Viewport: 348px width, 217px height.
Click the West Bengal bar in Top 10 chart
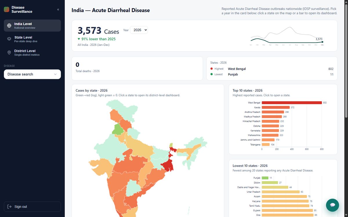tap(292, 103)
